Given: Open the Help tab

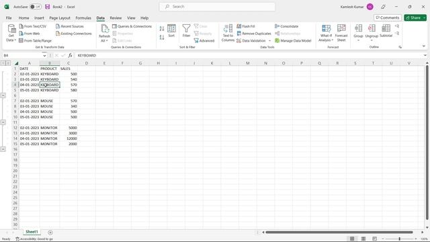Looking at the screenshot, I should pos(144,18).
